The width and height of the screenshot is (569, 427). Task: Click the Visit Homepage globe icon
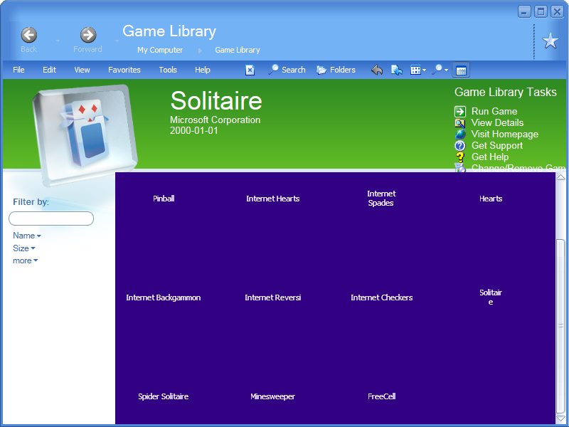(462, 134)
